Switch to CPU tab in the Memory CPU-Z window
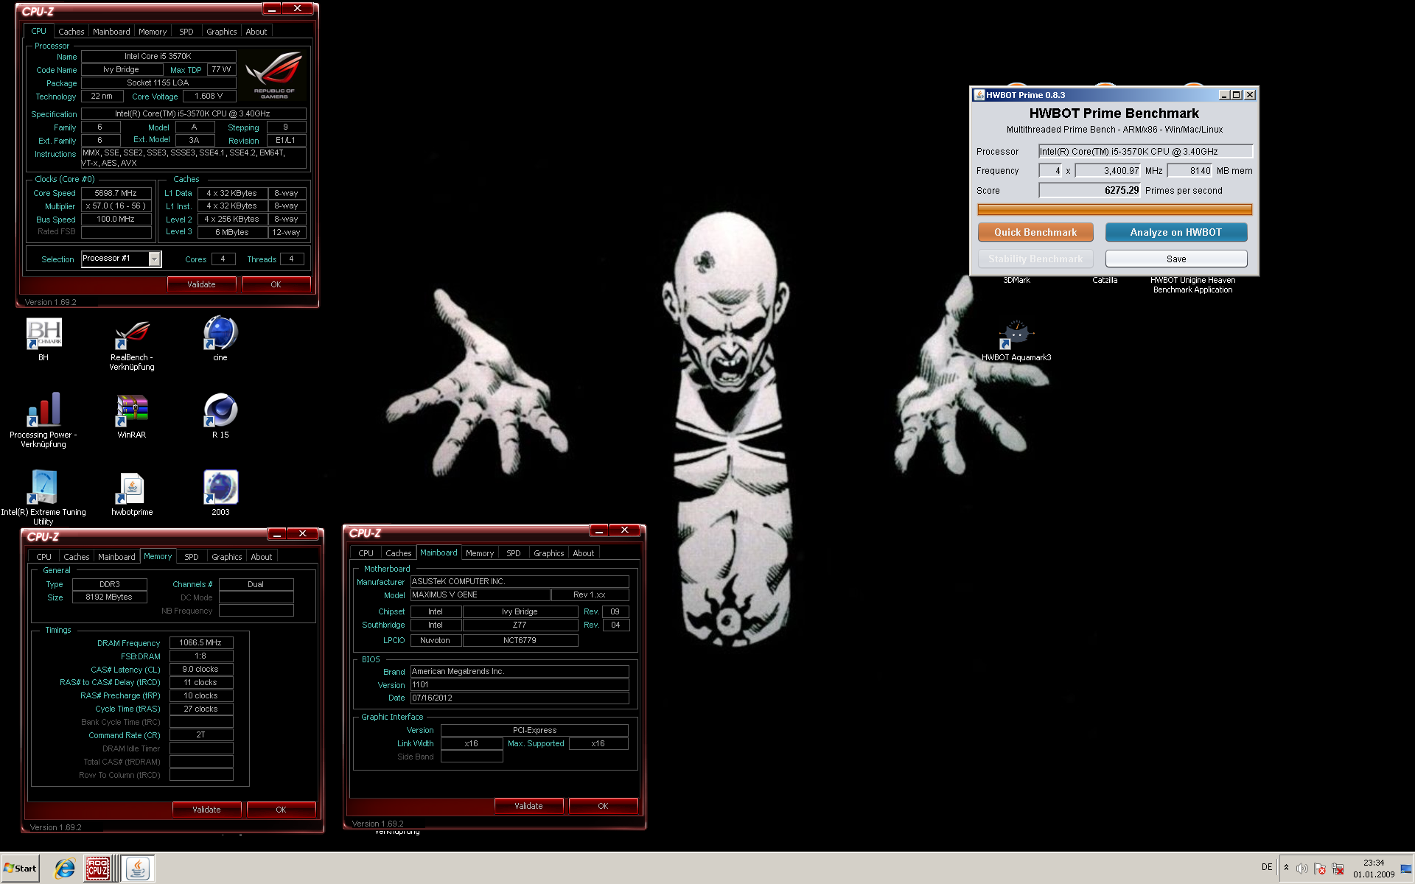This screenshot has width=1415, height=884. pyautogui.click(x=44, y=557)
